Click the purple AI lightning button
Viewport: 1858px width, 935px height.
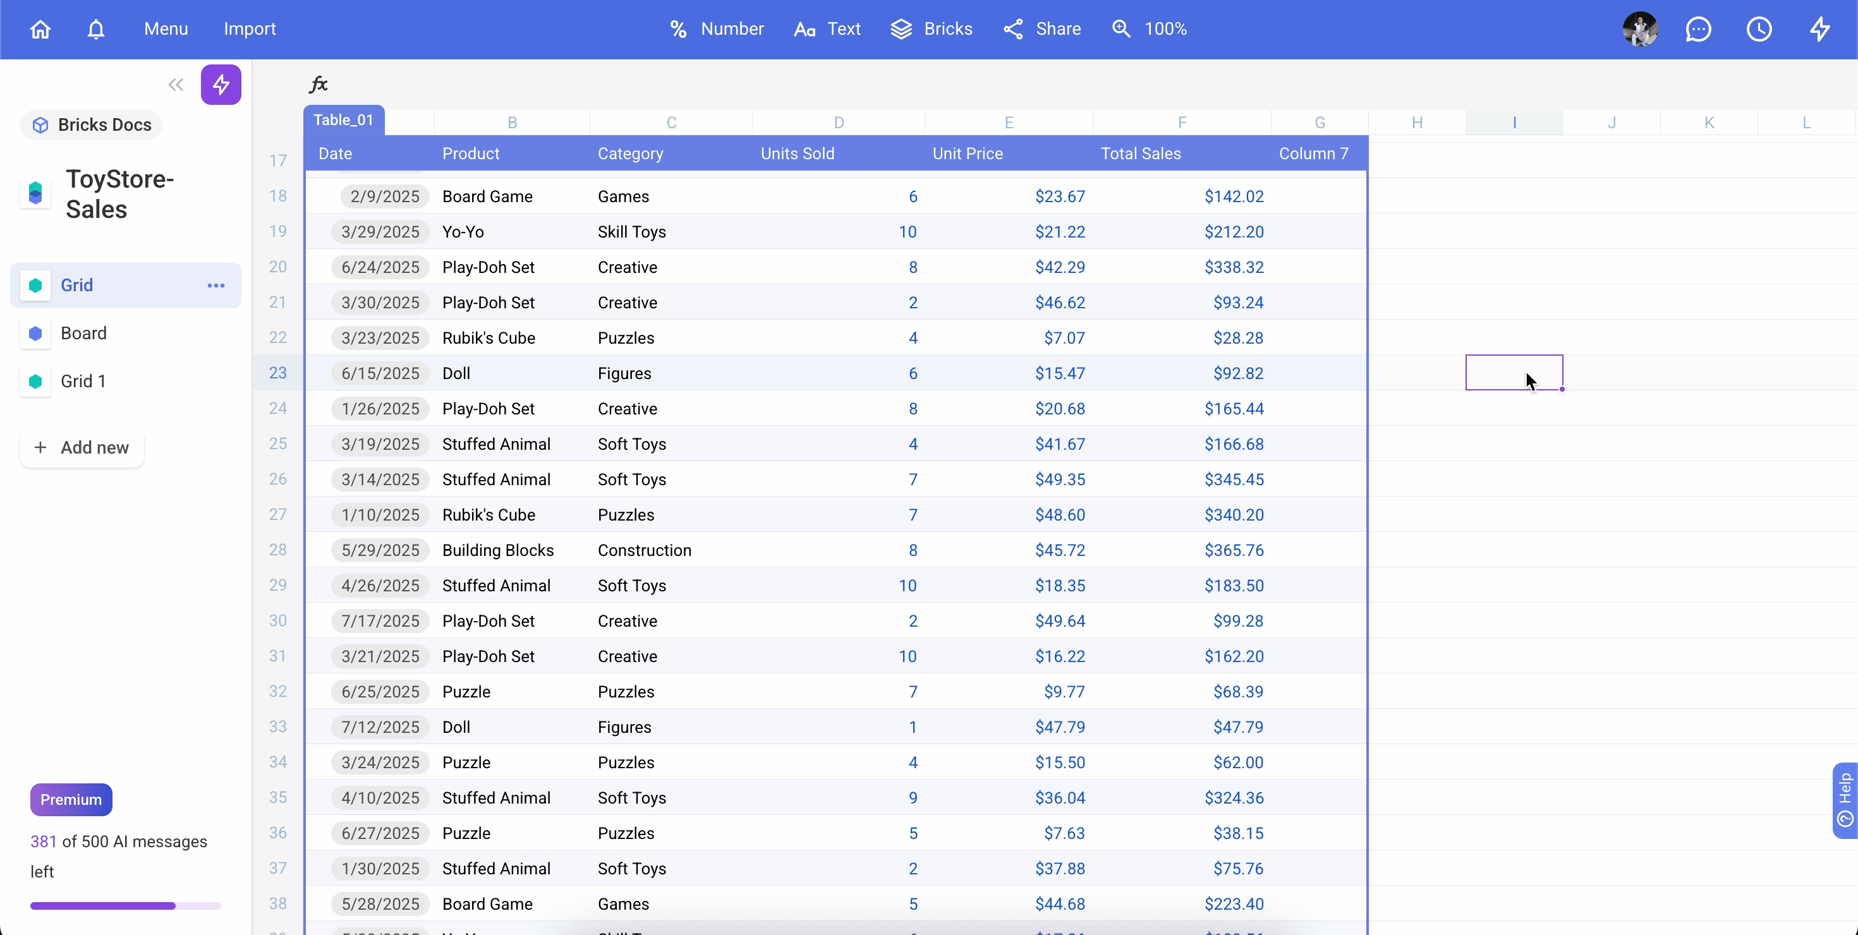pyautogui.click(x=221, y=85)
